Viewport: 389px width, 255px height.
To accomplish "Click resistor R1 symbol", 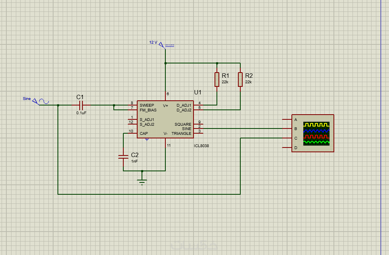I will coord(217,79).
